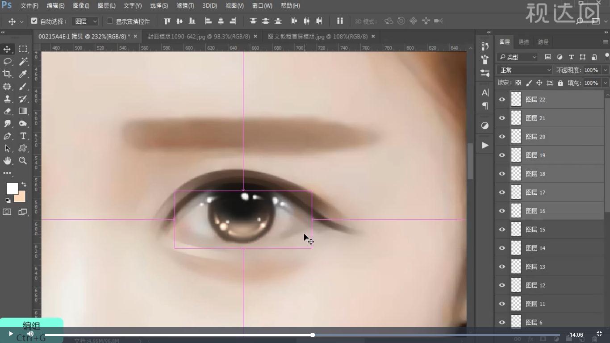The width and height of the screenshot is (610, 343).
Task: Click the lock all padlock icon
Action: point(560,83)
